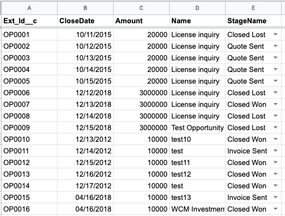Open StageName dropdown for OP0006
Screen dimensions: 285x216
276,92
